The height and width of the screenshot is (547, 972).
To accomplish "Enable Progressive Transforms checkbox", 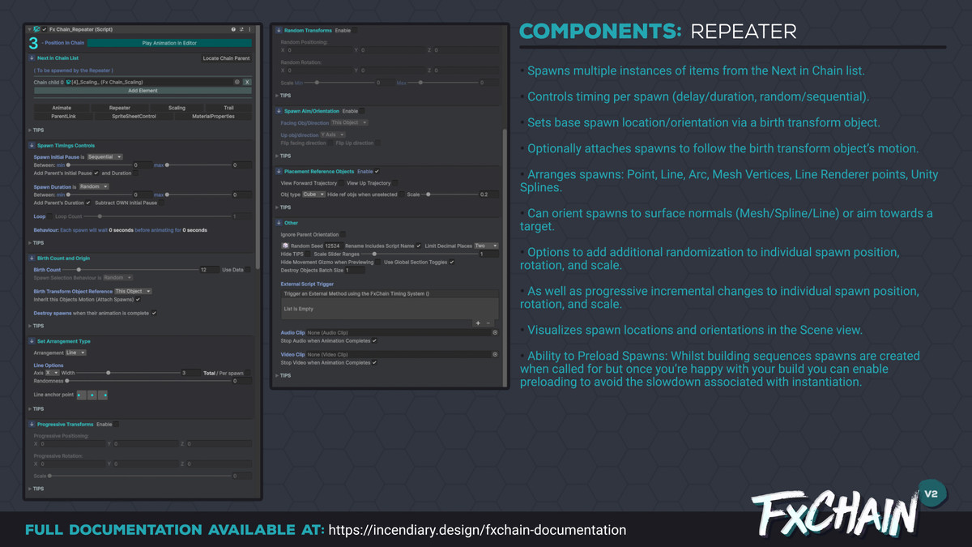I will click(117, 424).
